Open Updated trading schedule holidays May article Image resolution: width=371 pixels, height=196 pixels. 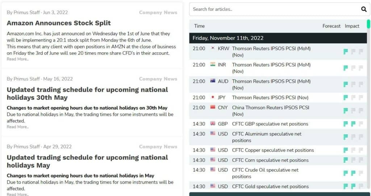87,161
